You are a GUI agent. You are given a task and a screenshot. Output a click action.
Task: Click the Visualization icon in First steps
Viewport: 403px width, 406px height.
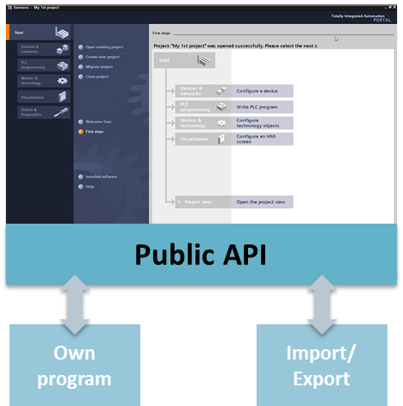click(221, 139)
